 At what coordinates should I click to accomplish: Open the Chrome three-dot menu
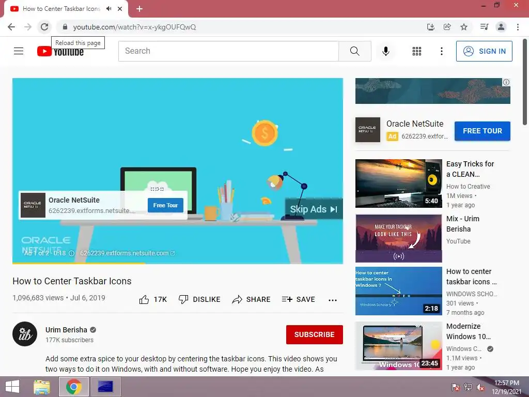click(518, 27)
